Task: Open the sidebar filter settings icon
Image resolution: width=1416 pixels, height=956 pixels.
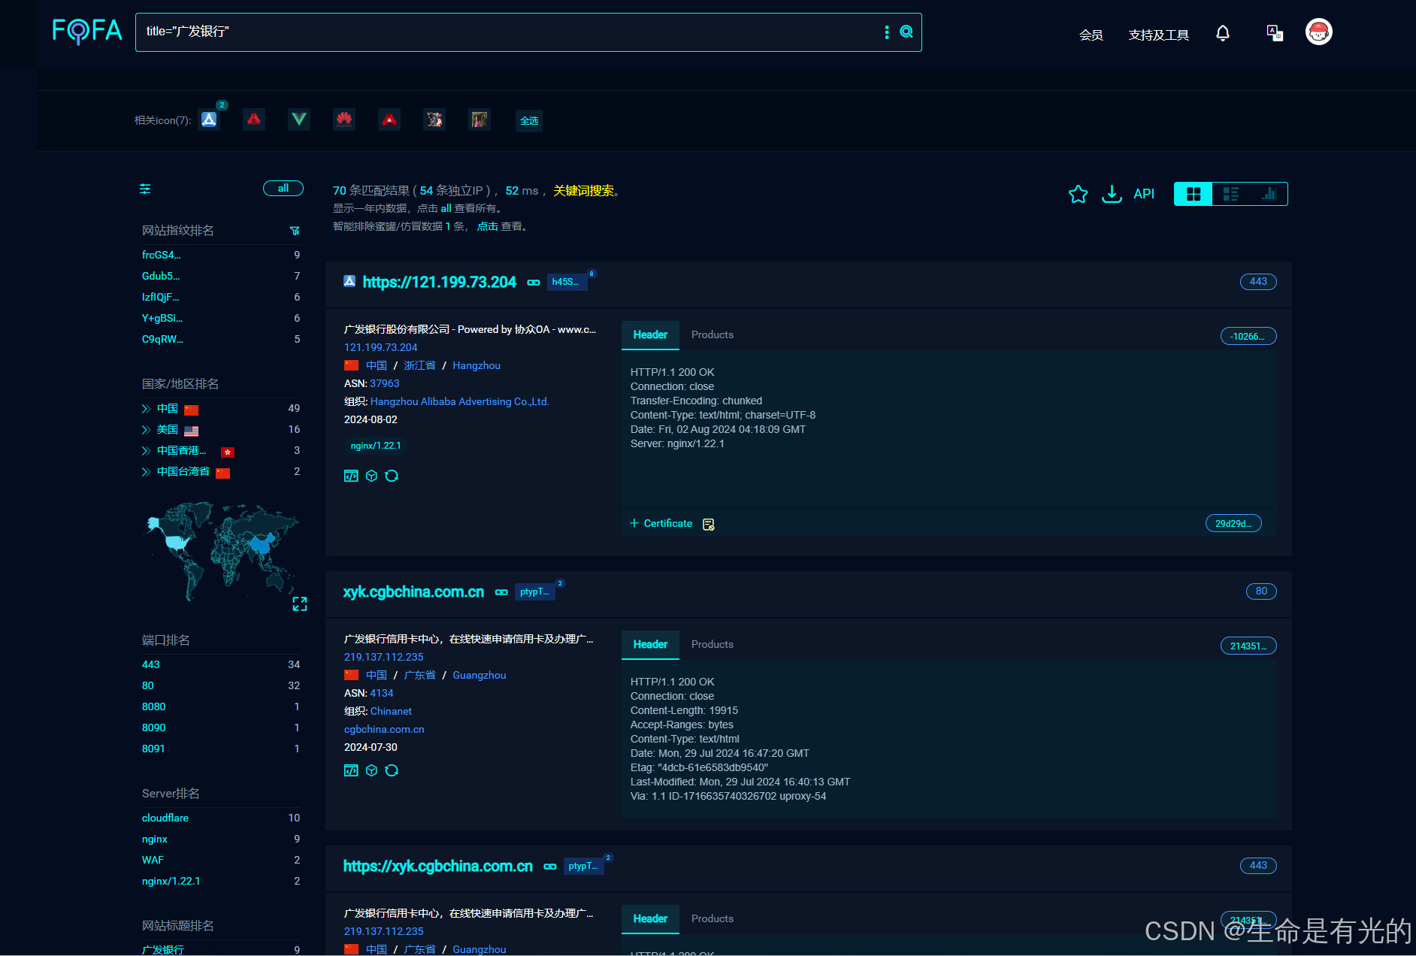Action: point(145,189)
